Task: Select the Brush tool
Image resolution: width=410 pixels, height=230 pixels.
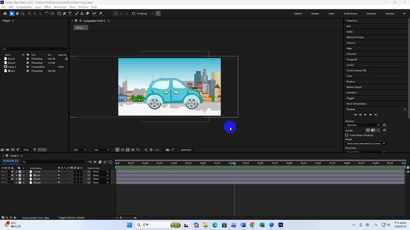Action: point(77,13)
